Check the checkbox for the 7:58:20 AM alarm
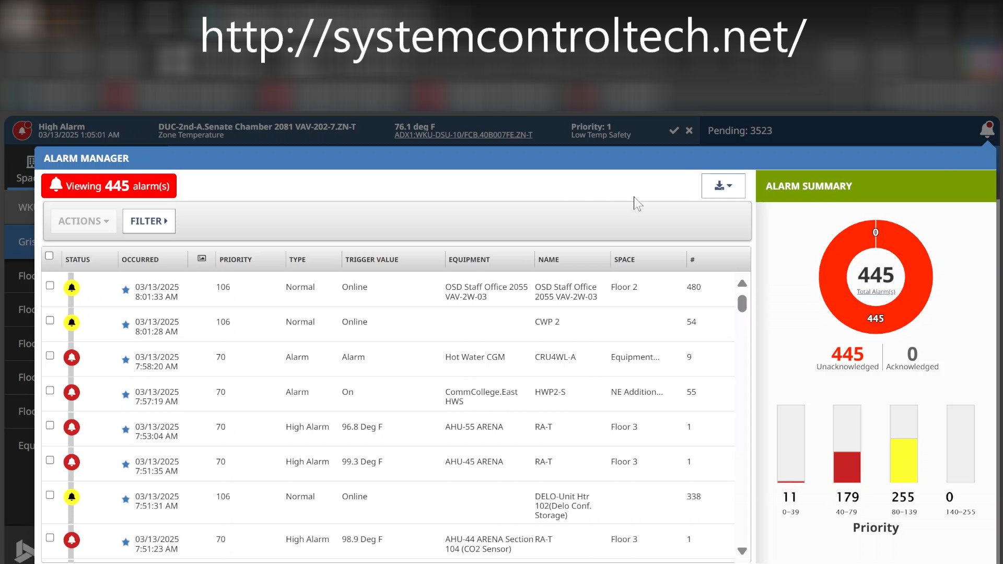Screen dimensions: 1003x564 click(x=50, y=355)
